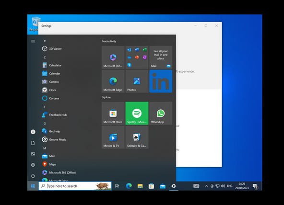
Task: Click the Microsoft 365 tile
Action: tap(113, 57)
